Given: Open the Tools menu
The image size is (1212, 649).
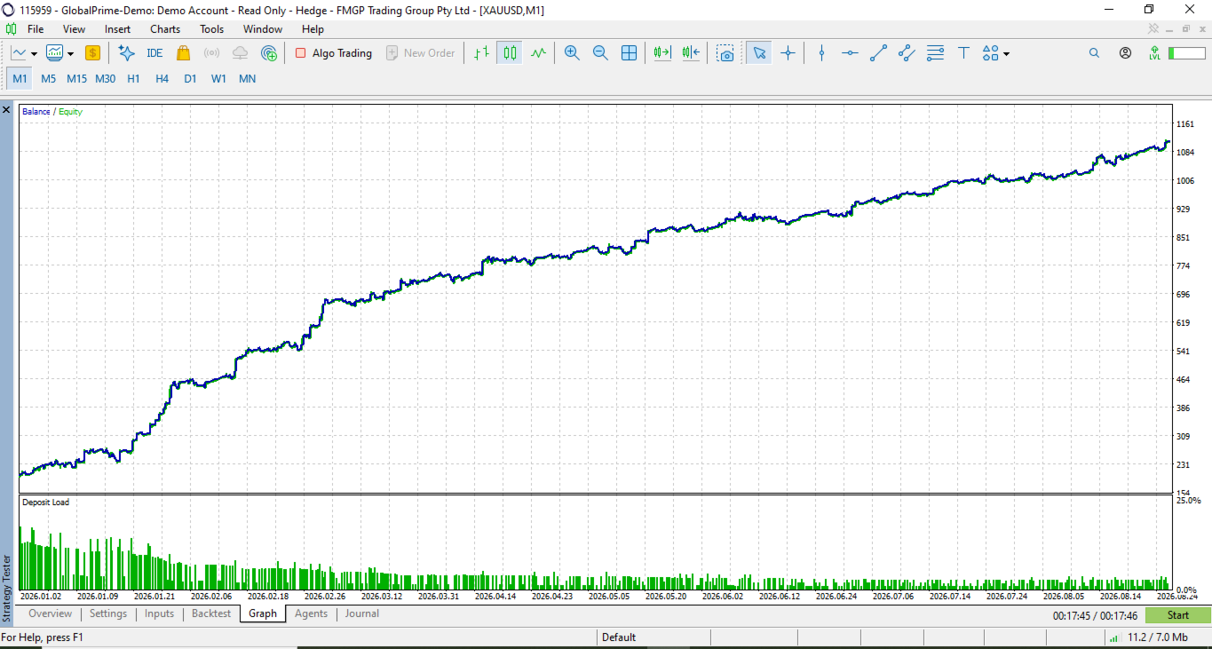Looking at the screenshot, I should (212, 29).
